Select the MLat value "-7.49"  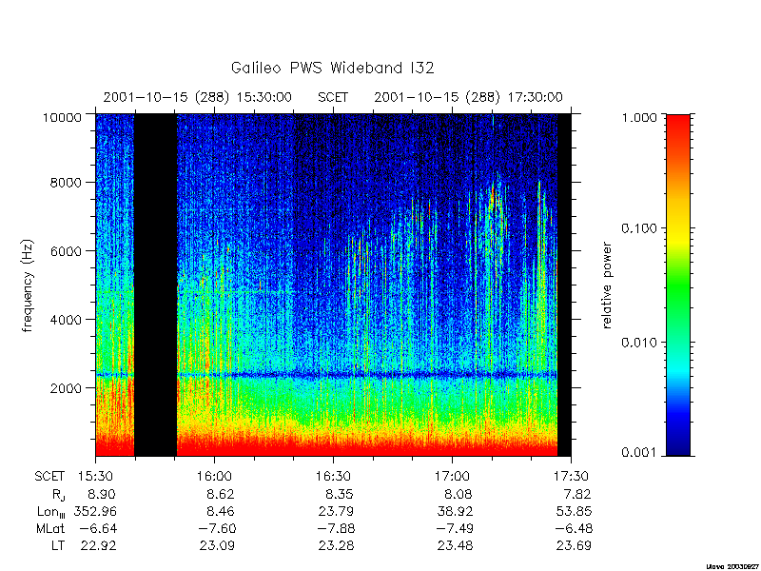click(455, 528)
